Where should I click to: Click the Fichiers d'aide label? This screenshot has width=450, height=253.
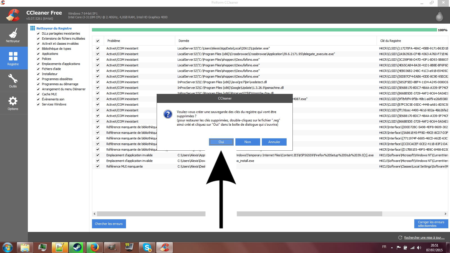pyautogui.click(x=51, y=69)
